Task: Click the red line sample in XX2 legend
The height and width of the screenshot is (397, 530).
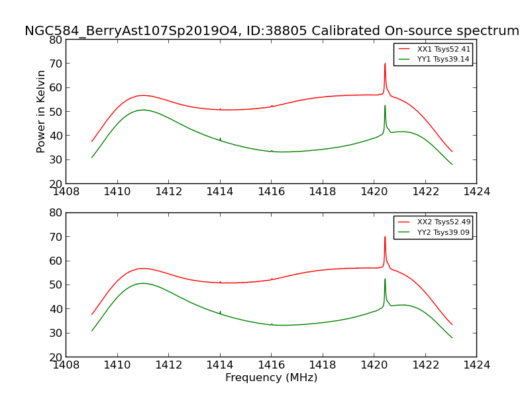Action: tap(404, 222)
